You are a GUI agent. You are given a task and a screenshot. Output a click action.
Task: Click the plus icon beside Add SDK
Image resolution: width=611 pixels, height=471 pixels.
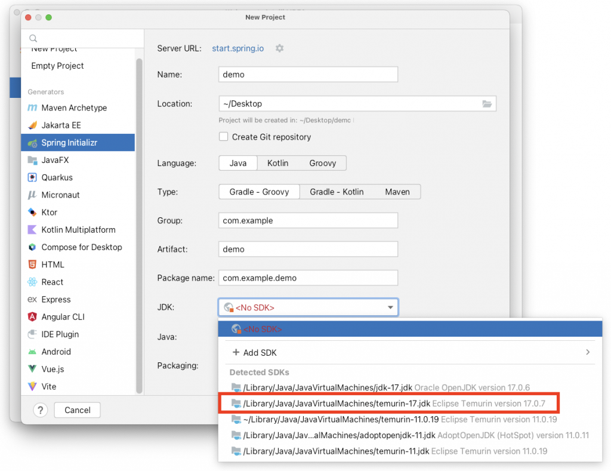click(x=236, y=352)
